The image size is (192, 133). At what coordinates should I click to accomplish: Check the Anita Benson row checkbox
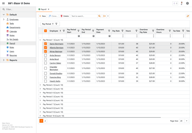click(x=46, y=55)
